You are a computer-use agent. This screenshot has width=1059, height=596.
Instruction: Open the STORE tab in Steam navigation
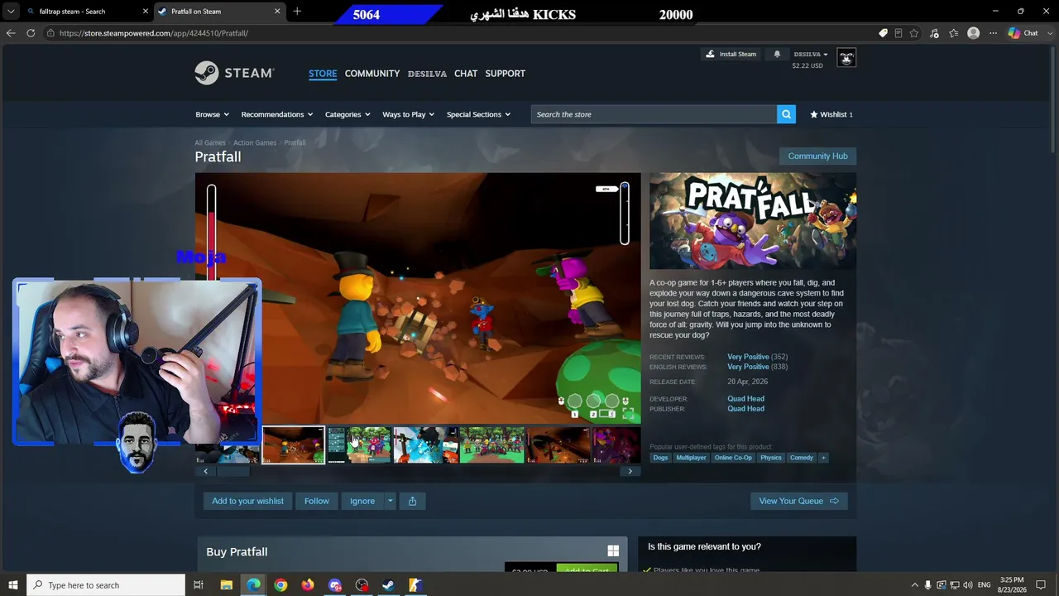click(x=323, y=74)
